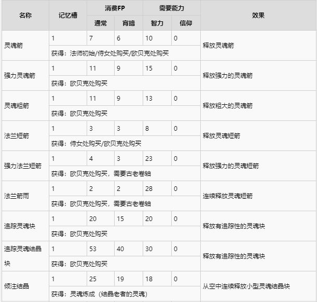Click the 名称 column header

tap(25, 16)
